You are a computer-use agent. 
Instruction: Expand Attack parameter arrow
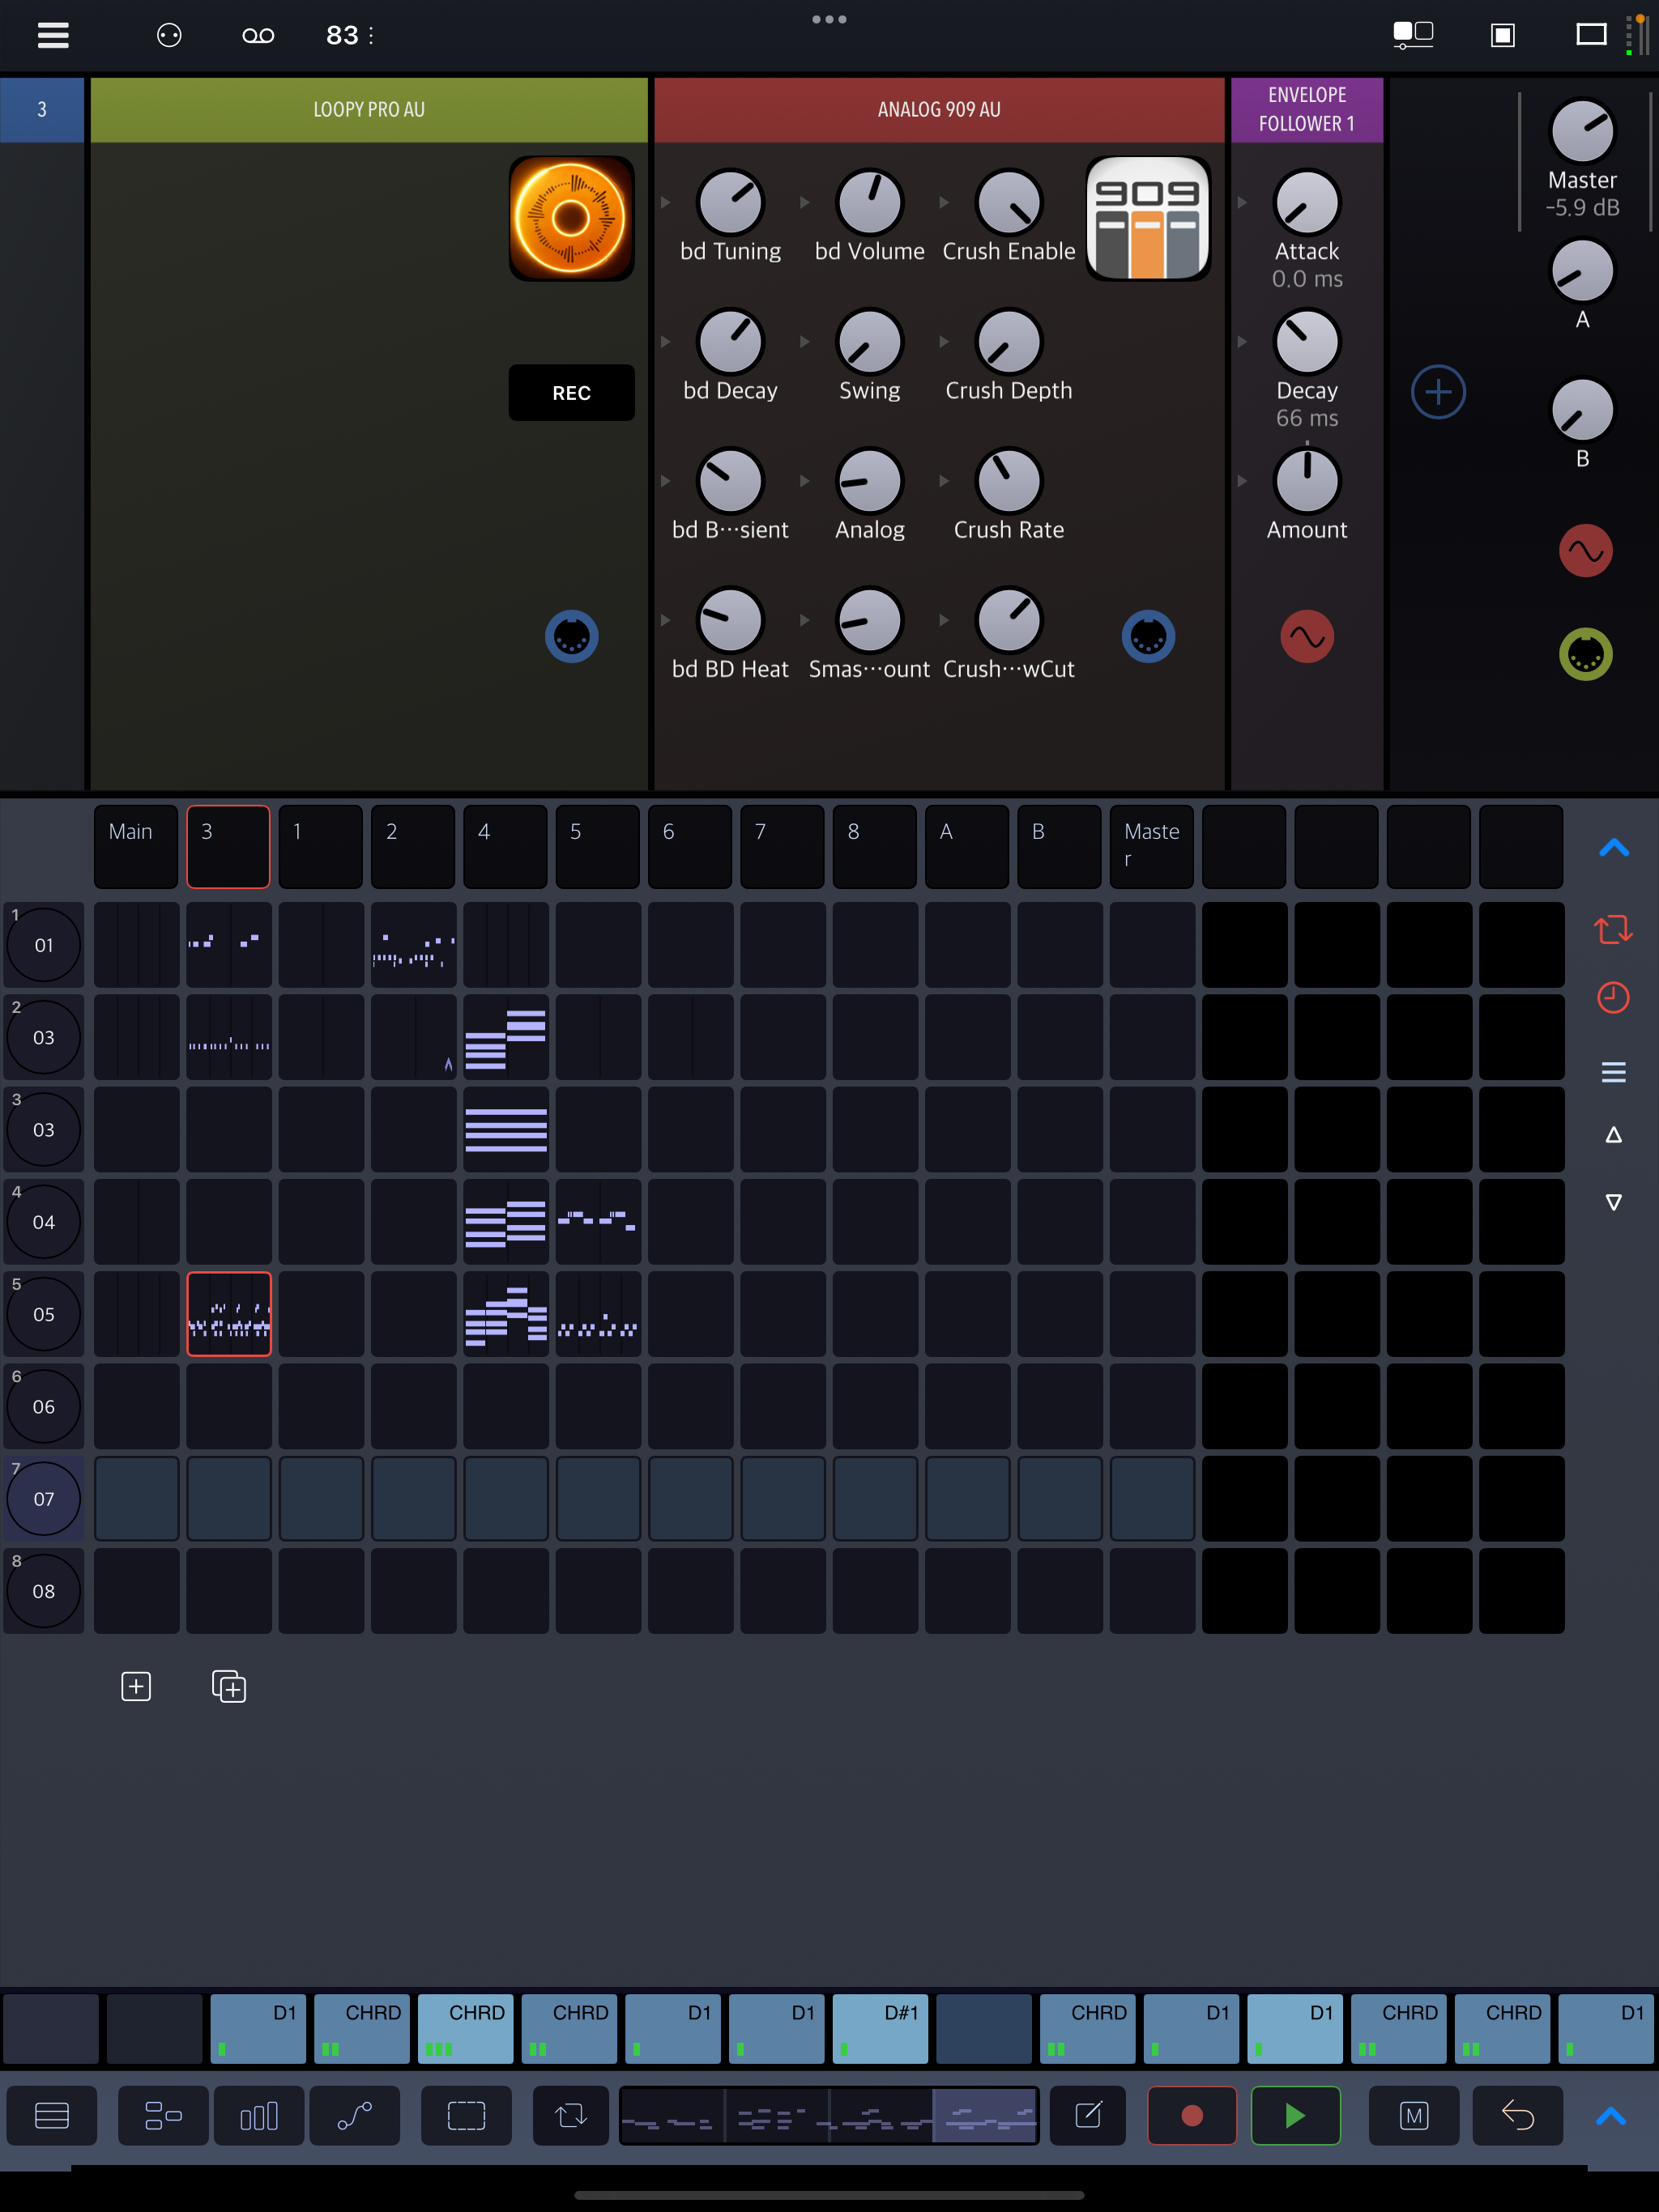click(1242, 202)
